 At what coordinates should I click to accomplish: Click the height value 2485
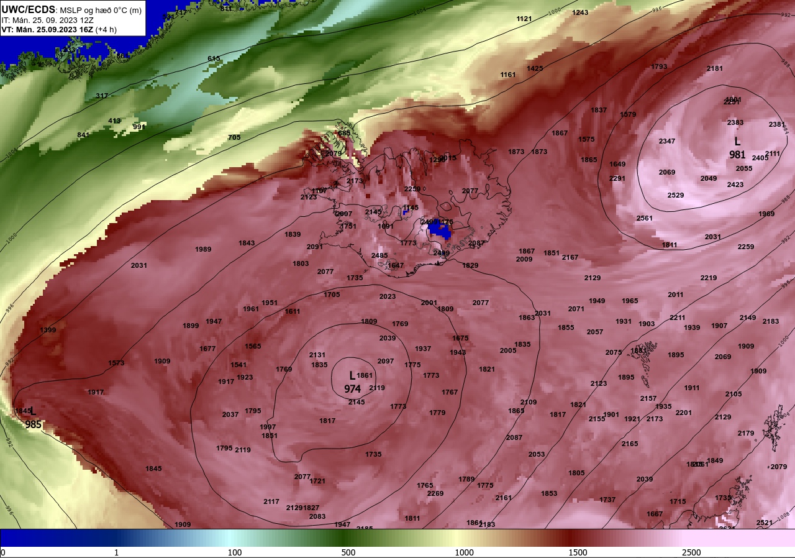tap(379, 255)
